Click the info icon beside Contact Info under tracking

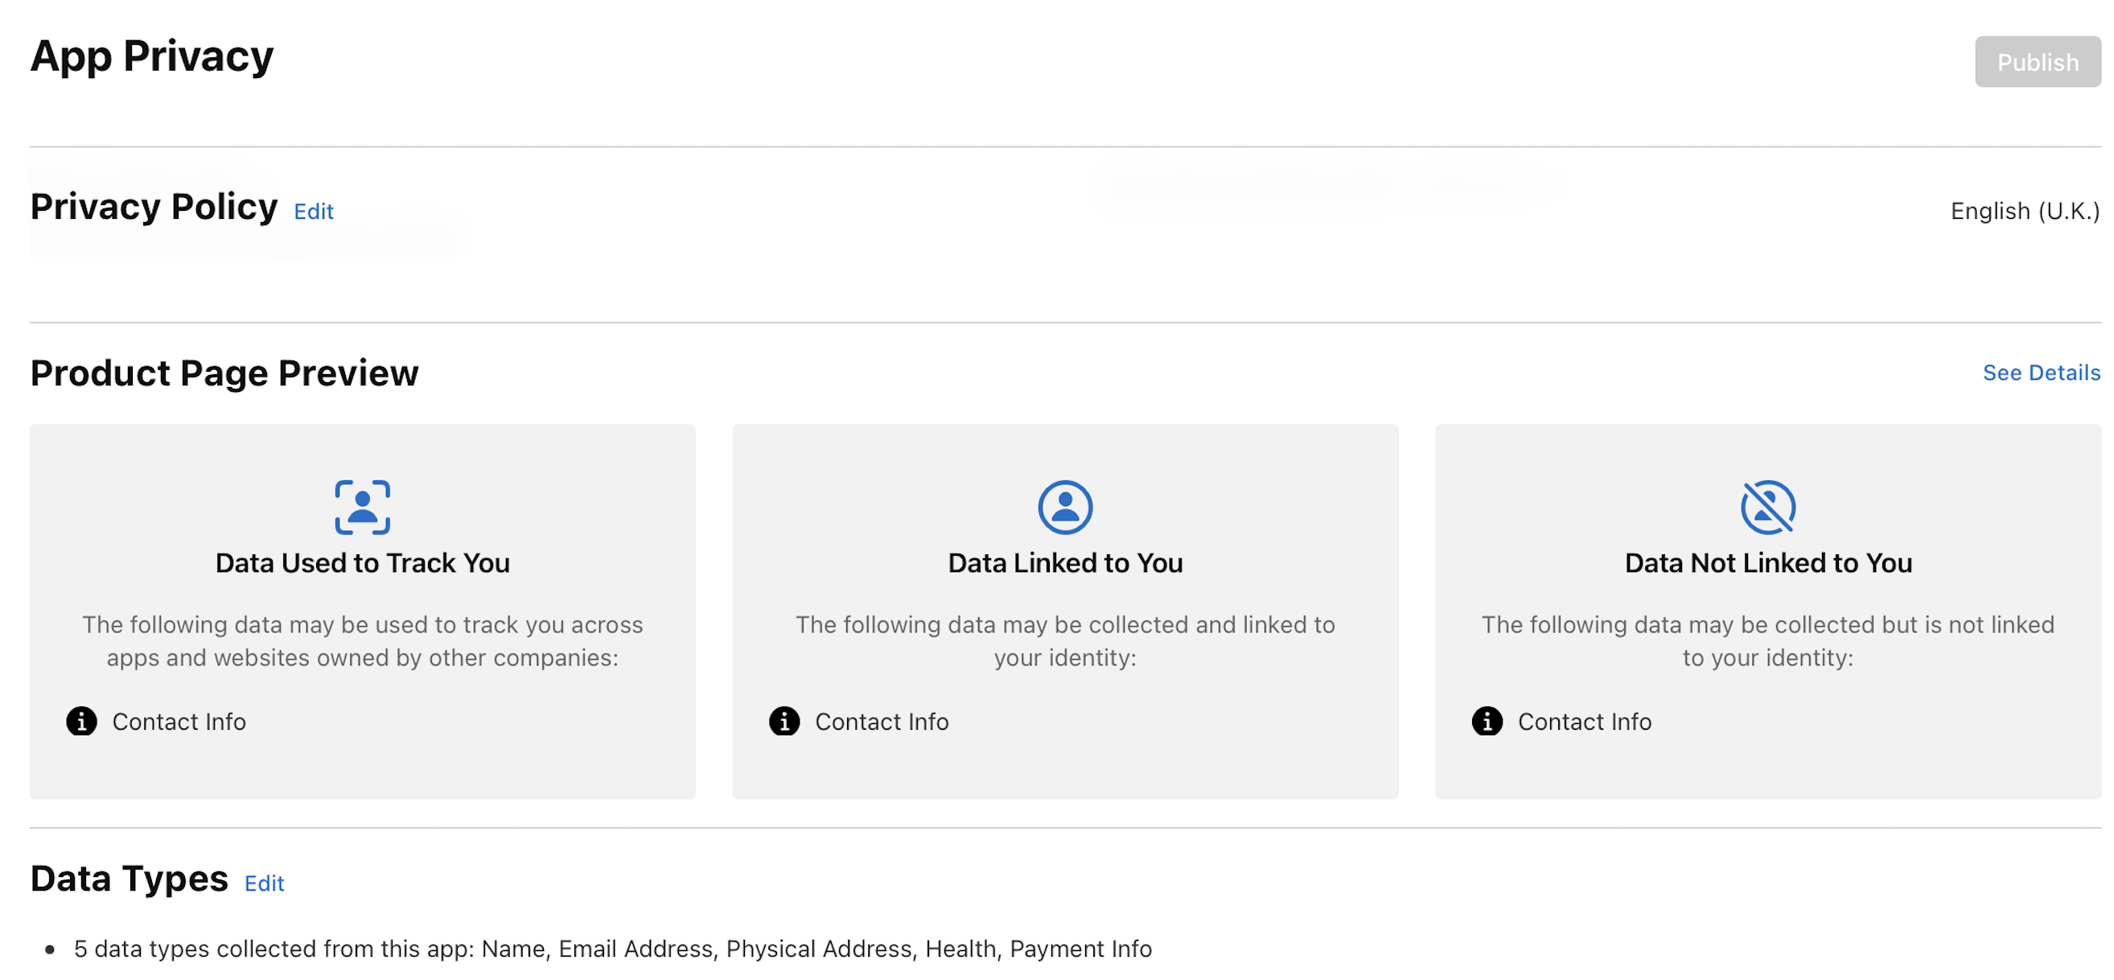click(80, 723)
